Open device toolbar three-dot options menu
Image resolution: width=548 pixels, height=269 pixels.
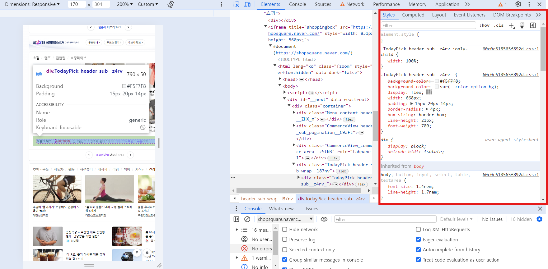point(221,4)
